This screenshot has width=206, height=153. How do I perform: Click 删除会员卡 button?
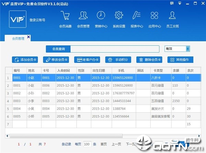pos(149,60)
